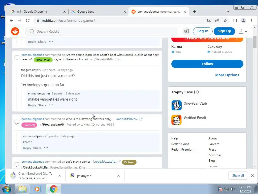This screenshot has height=194, width=258.
Task: Select the enmanuelgames Reddit tab
Action: coord(159,12)
